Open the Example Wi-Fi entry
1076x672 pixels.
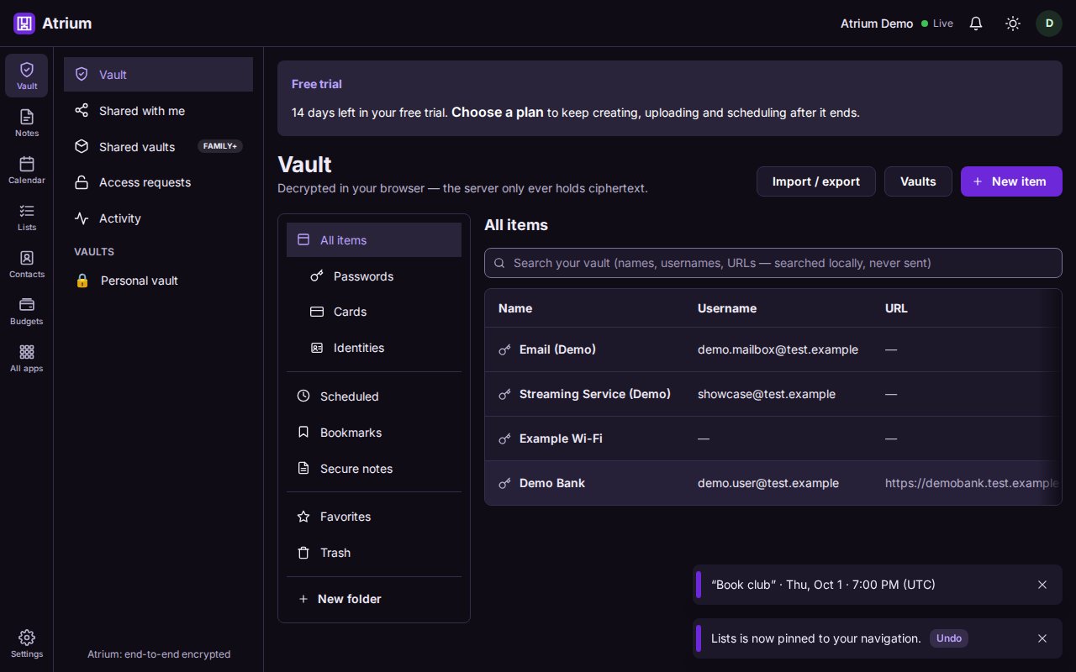[773, 438]
